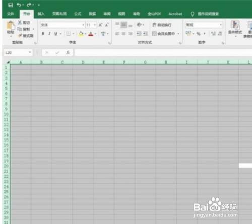The image size is (252, 224).
Task: Click the yellow Fill Color bucket
Action: 81,34
